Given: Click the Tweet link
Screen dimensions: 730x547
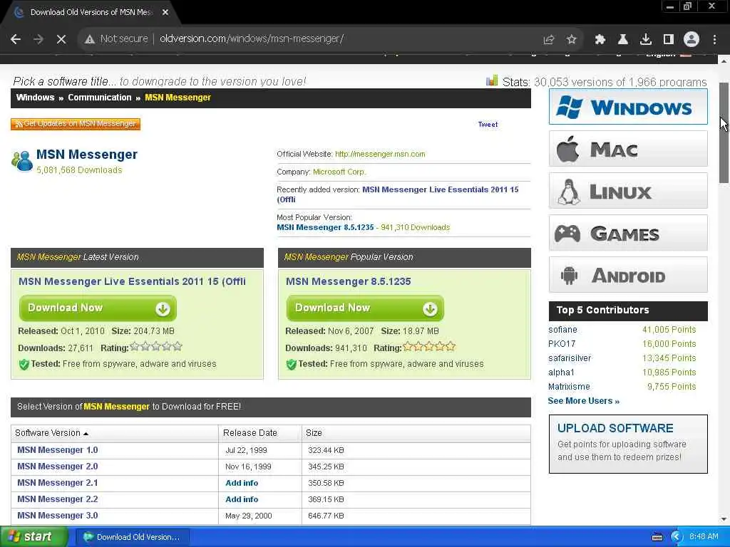Looking at the screenshot, I should 488,125.
